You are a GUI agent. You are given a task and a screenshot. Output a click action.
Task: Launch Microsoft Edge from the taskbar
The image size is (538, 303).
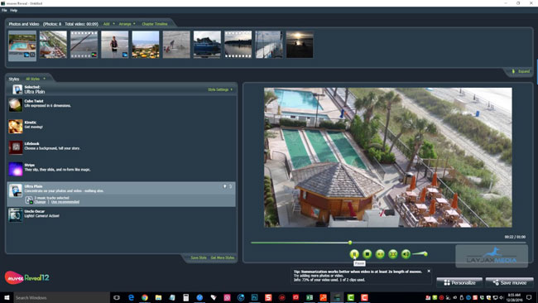(x=131, y=297)
